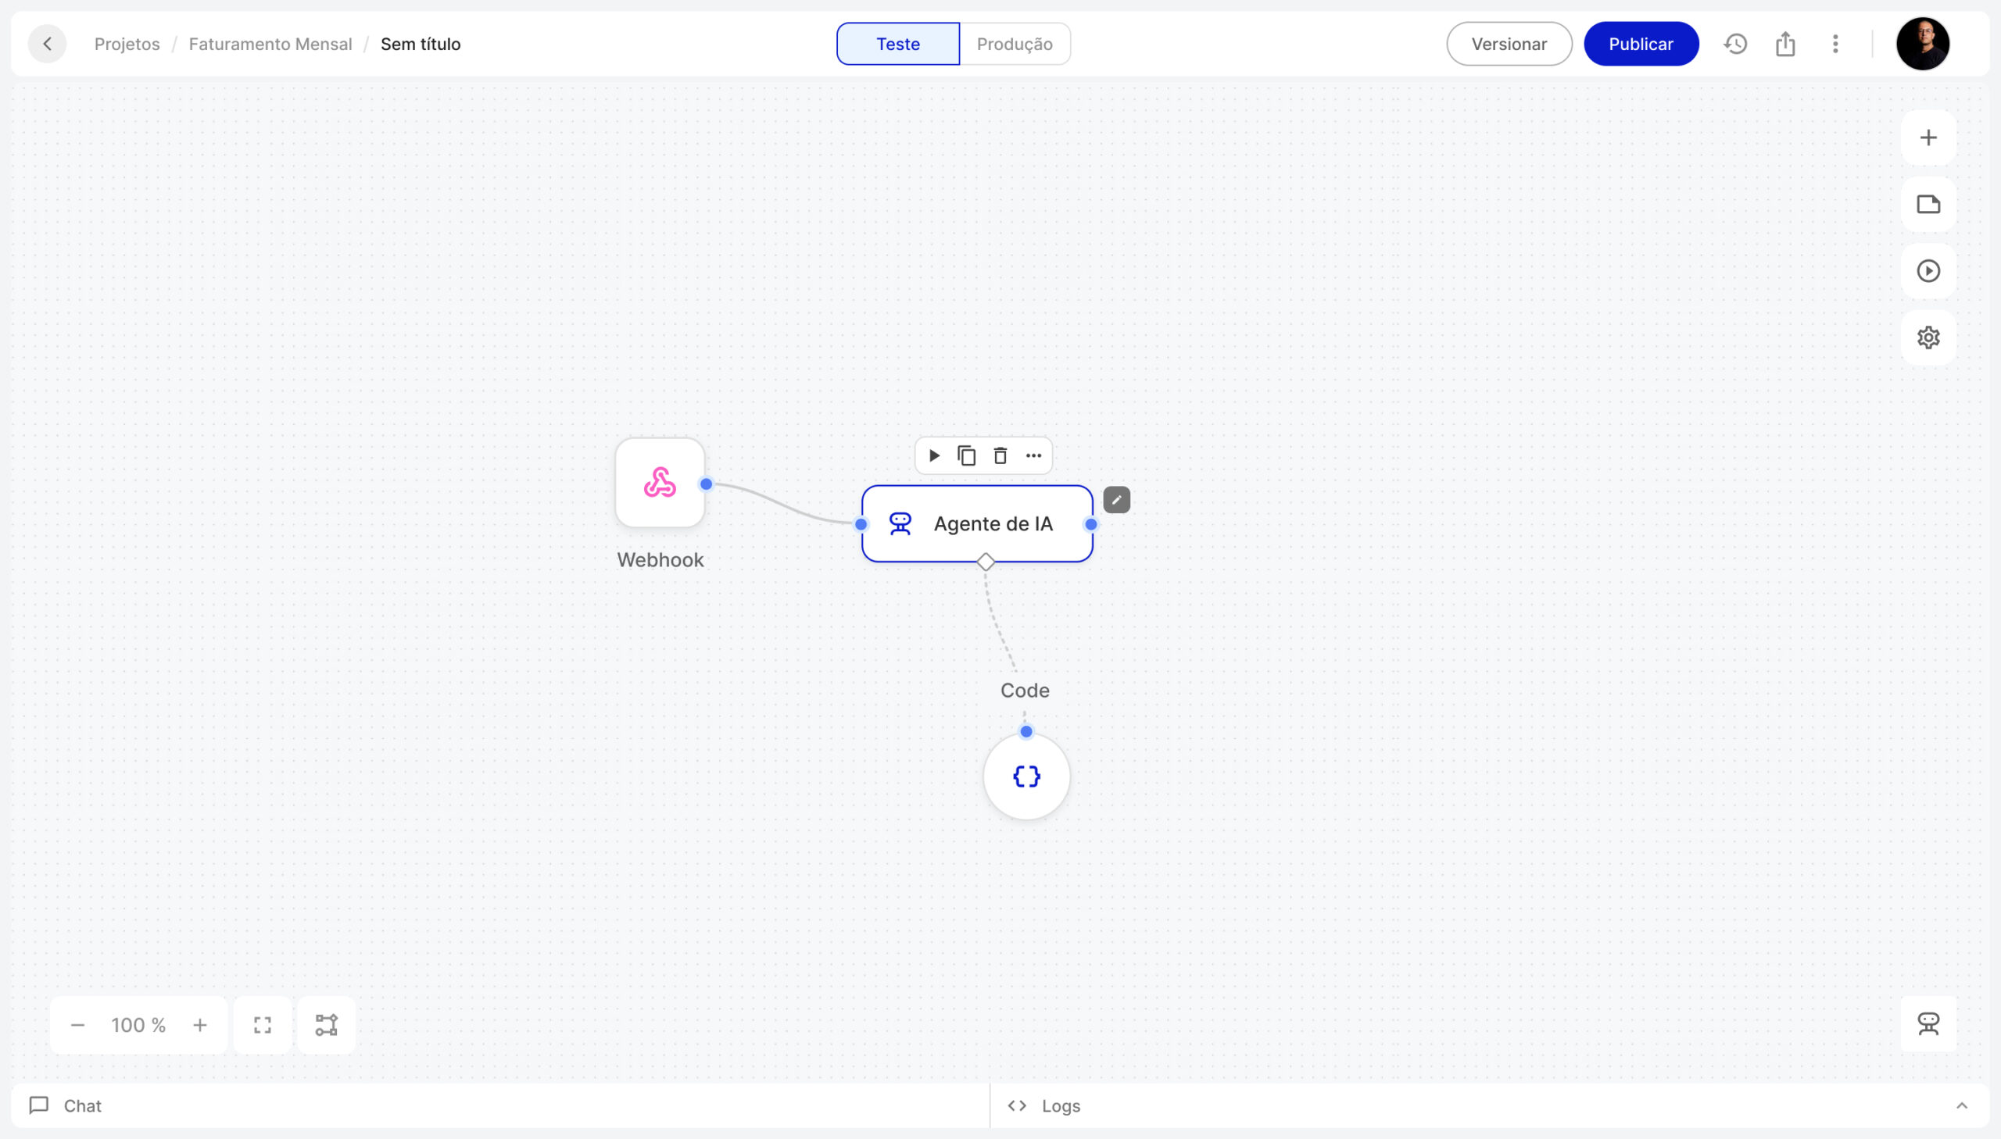2001x1139 pixels.
Task: Click the run node play icon
Action: pos(933,455)
